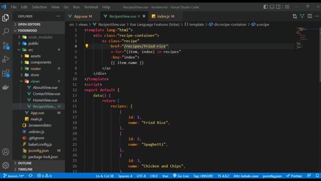321x181 pixels.
Task: Click the notifications bell icon
Action: pos(317,175)
